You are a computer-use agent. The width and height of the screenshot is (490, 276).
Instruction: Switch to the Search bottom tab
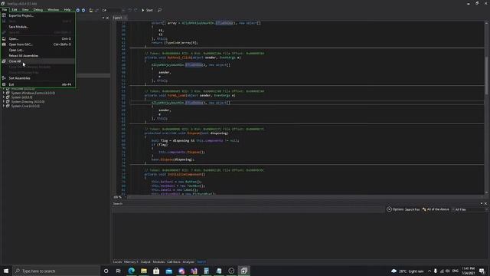201,262
